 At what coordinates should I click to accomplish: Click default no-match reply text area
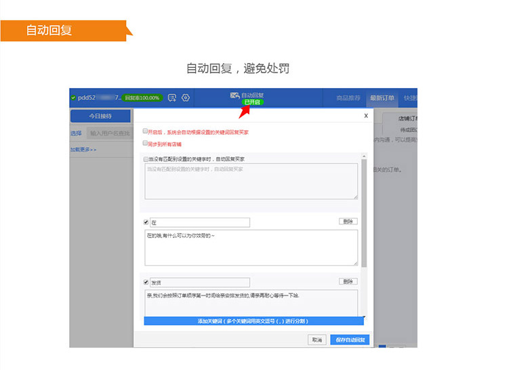tap(251, 181)
